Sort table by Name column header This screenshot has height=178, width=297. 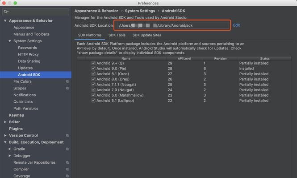(x=126, y=58)
